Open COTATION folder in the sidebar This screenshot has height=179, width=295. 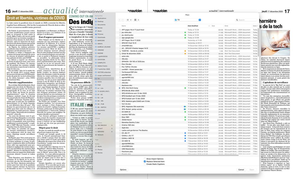coord(101,60)
